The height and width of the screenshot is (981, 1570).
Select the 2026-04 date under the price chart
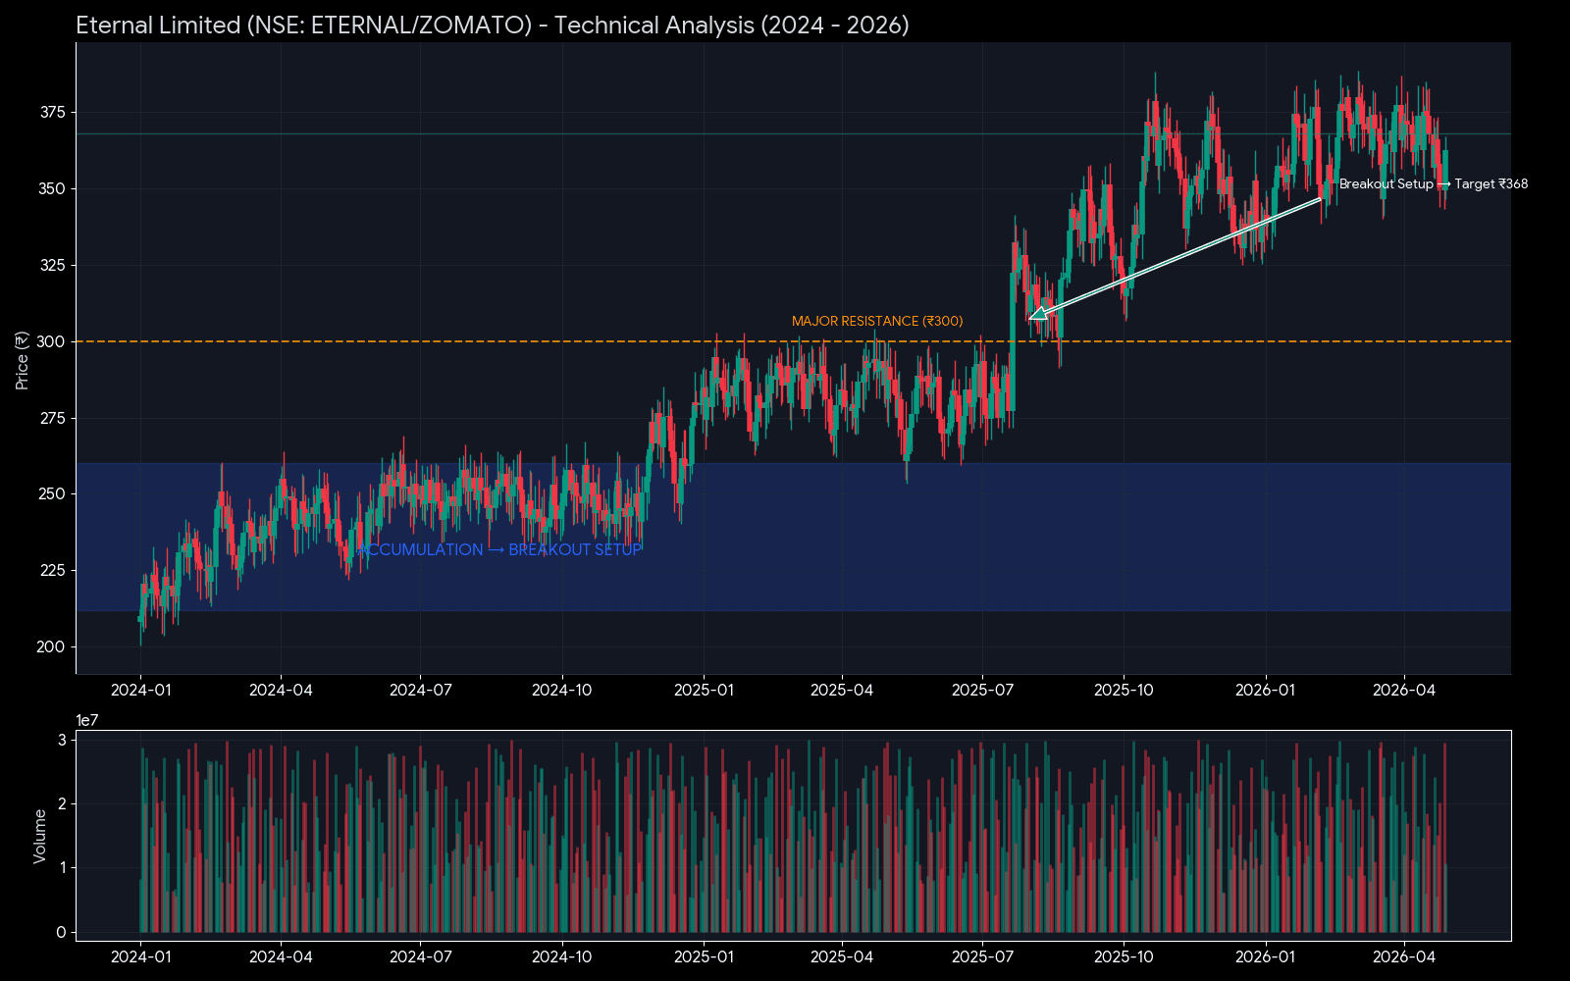(x=1404, y=691)
